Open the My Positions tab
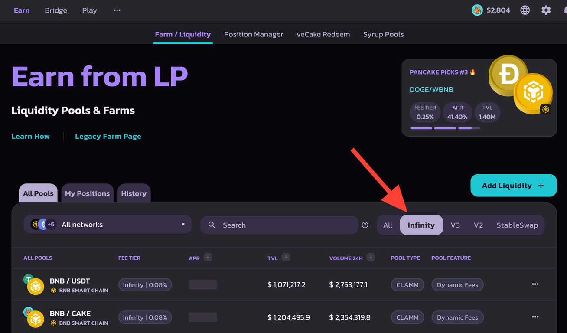The width and height of the screenshot is (567, 333). (x=87, y=193)
